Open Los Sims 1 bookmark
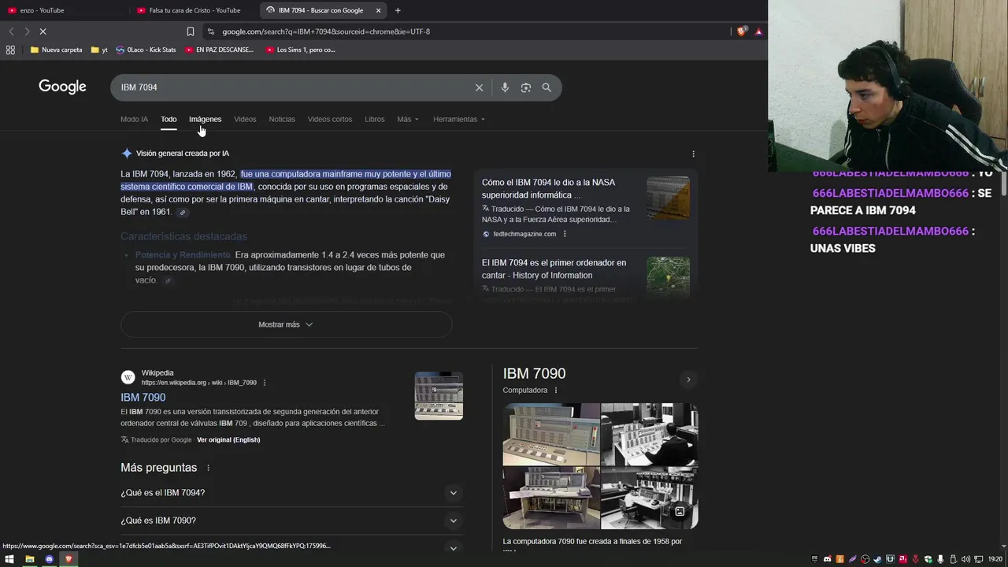Screen dimensions: 1008x567 point(301,50)
